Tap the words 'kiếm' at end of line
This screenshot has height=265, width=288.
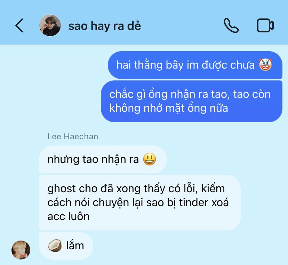(213, 188)
